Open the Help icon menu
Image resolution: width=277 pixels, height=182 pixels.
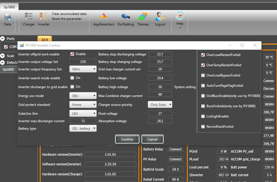[180, 16]
